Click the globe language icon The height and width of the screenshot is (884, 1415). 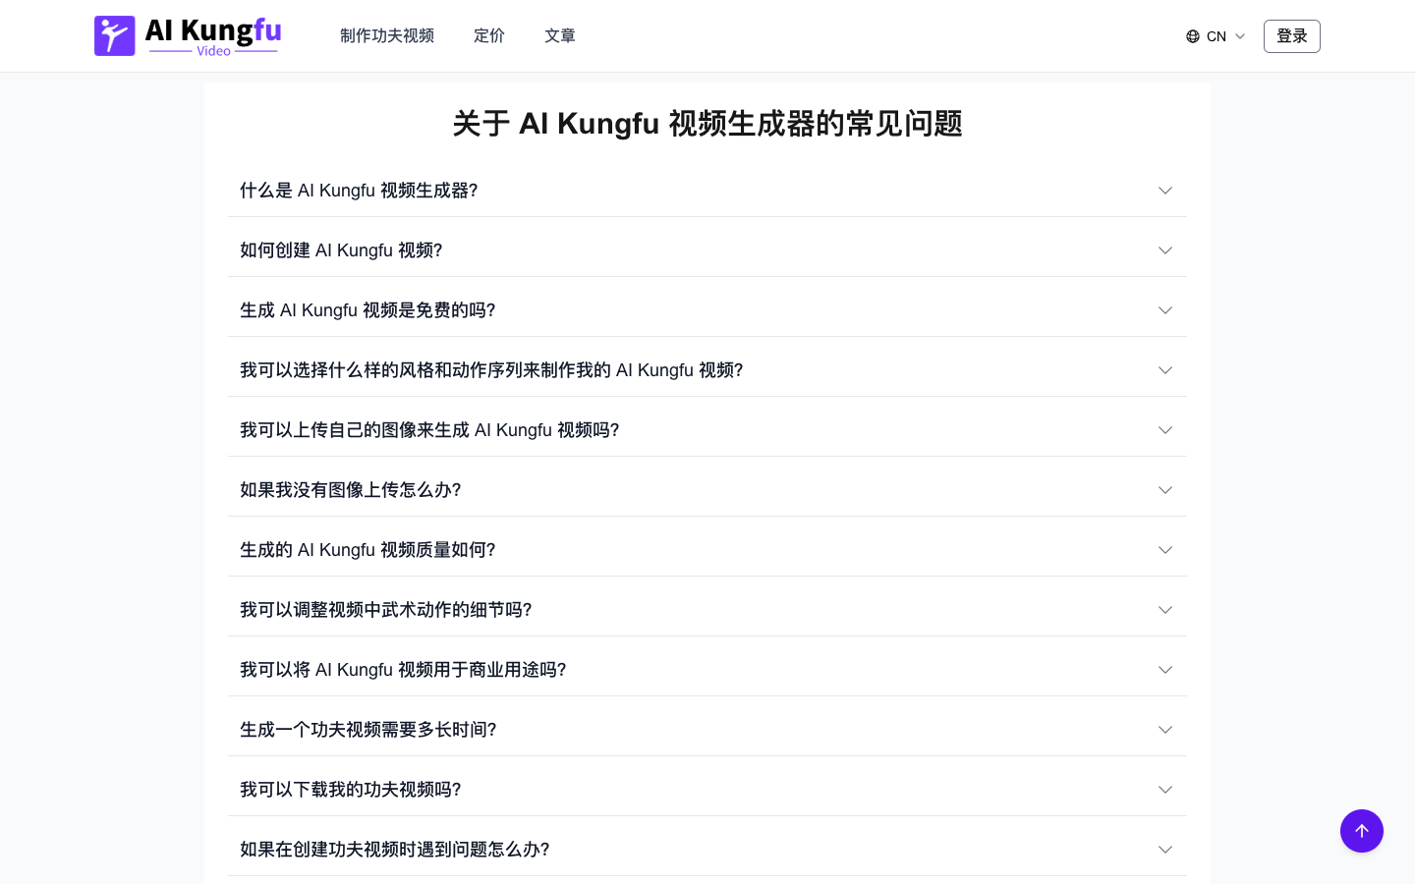pos(1193,36)
